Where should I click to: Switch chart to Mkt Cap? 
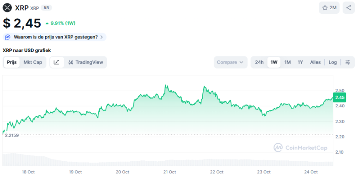33,62
